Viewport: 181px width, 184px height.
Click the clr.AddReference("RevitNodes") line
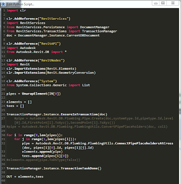coord(35,60)
